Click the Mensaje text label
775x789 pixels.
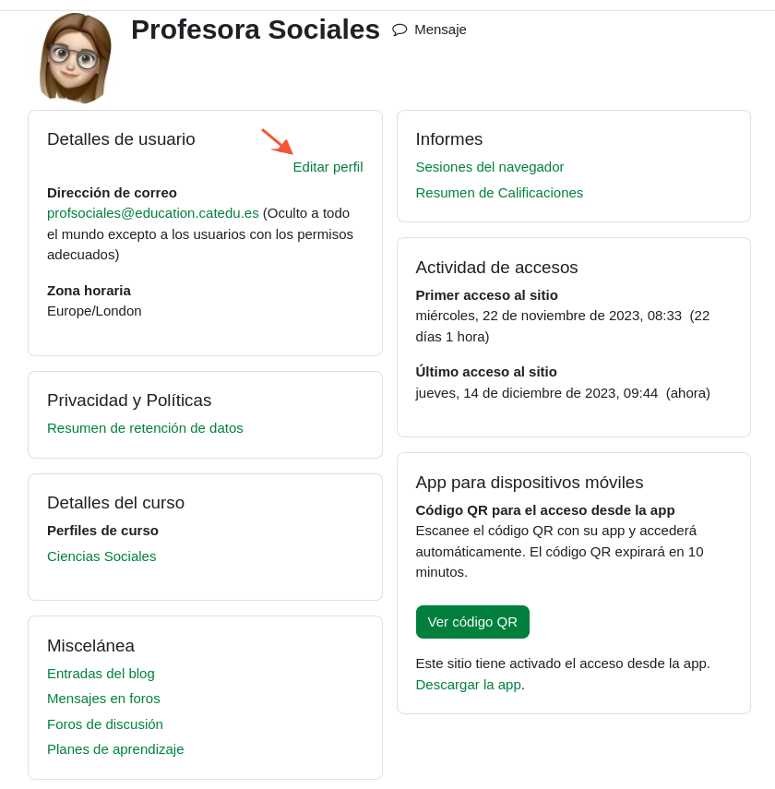click(x=440, y=30)
